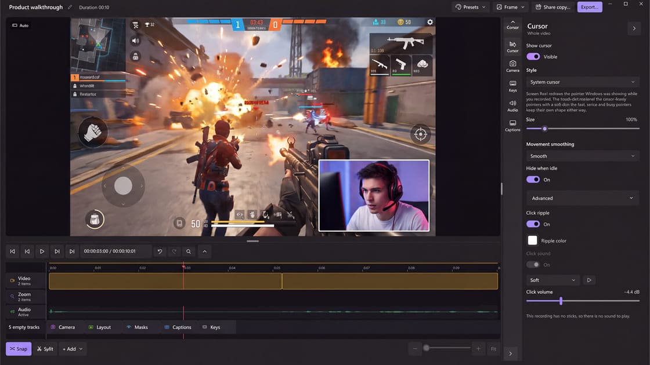Undo the last edit
650x365 pixels.
pyautogui.click(x=160, y=251)
